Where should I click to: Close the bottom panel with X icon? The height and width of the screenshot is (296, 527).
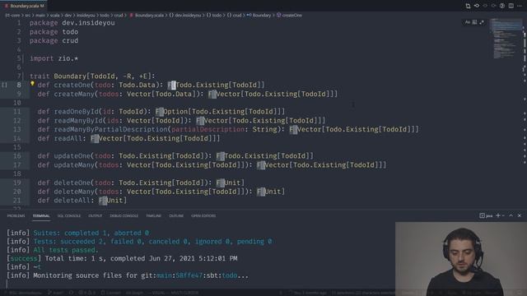[520, 215]
